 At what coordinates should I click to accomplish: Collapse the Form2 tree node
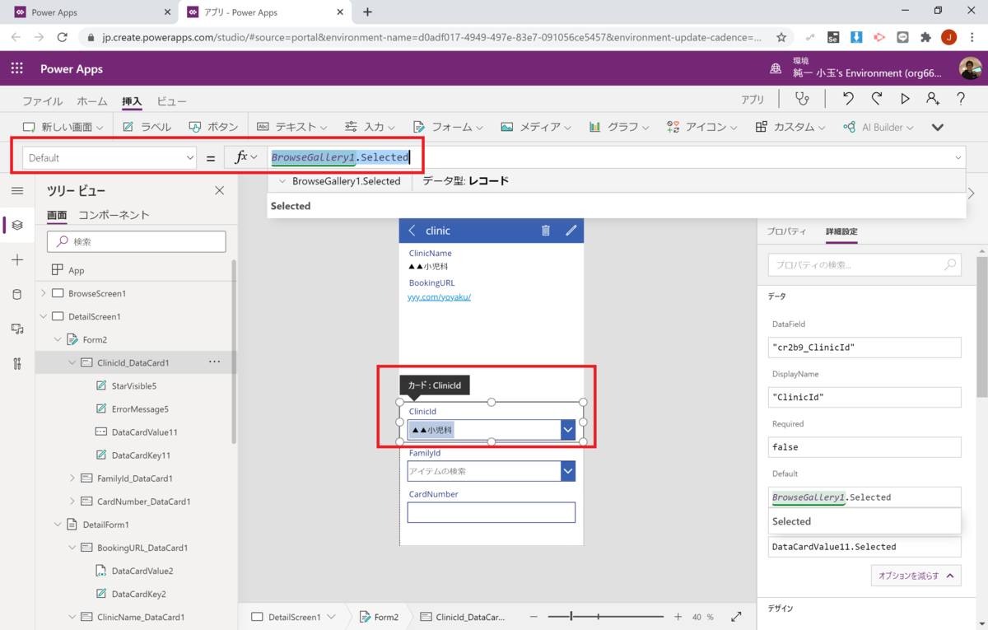(58, 339)
